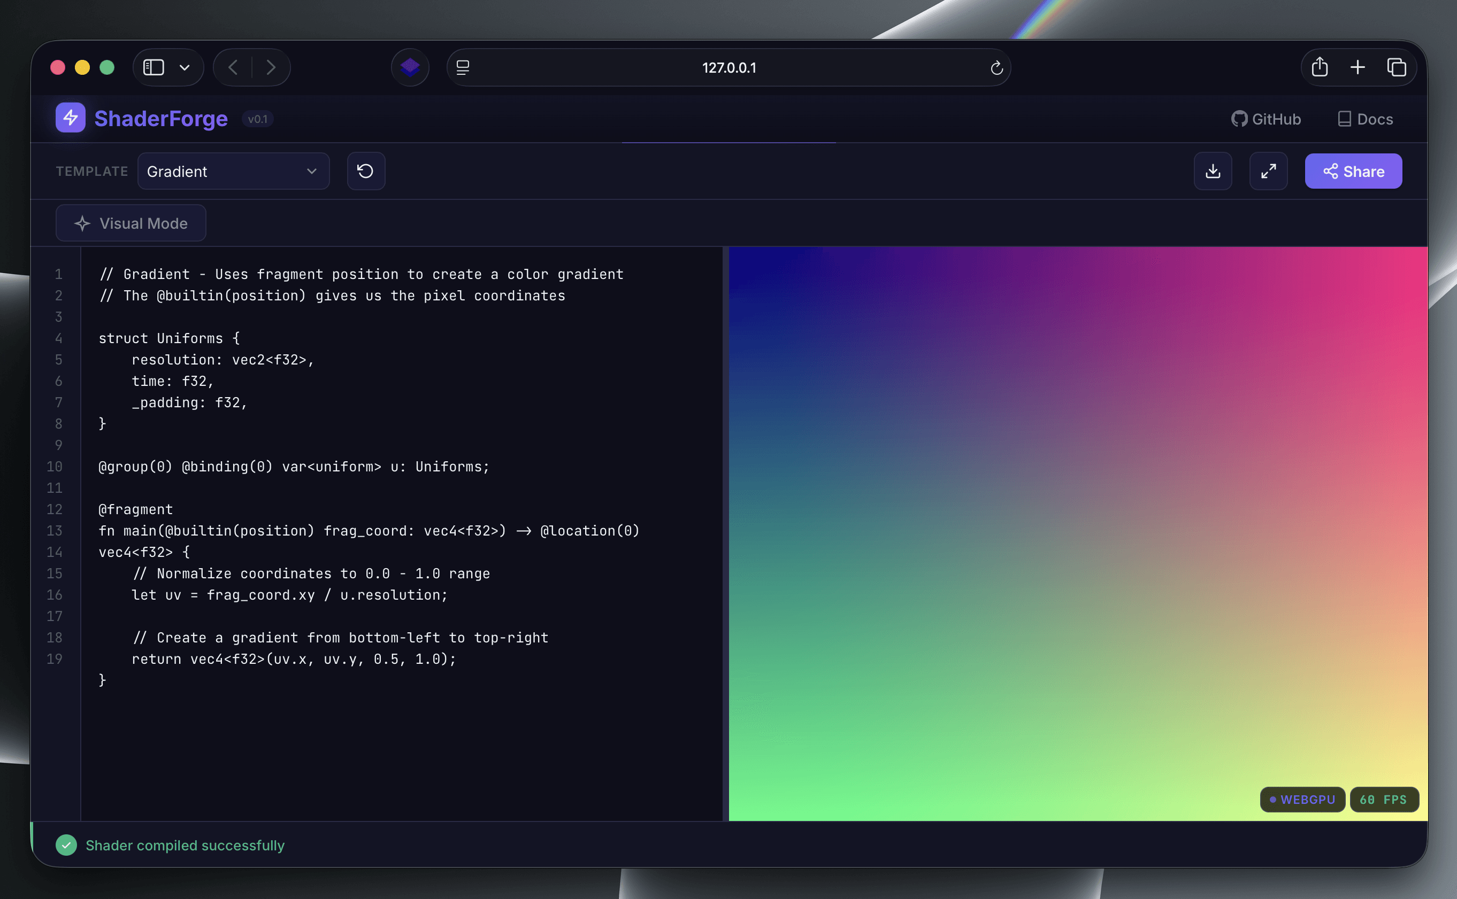Open the GitHub link

pyautogui.click(x=1266, y=119)
